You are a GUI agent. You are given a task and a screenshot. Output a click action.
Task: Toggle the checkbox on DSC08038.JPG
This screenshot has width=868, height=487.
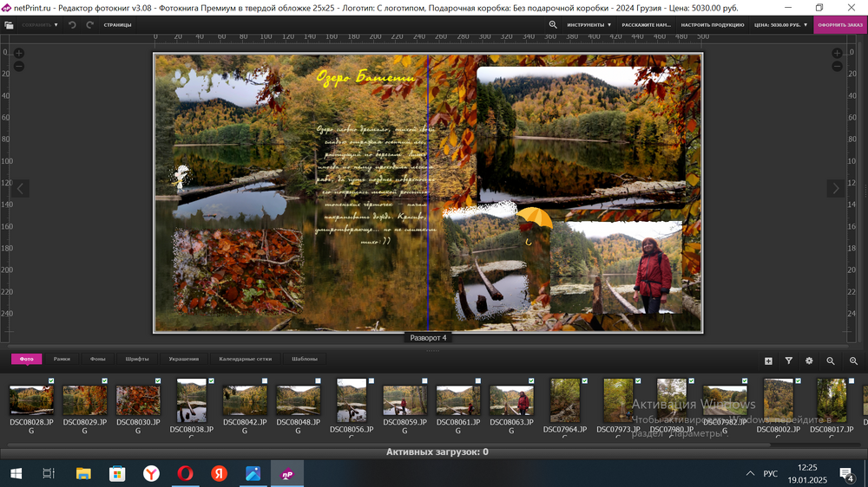click(211, 381)
